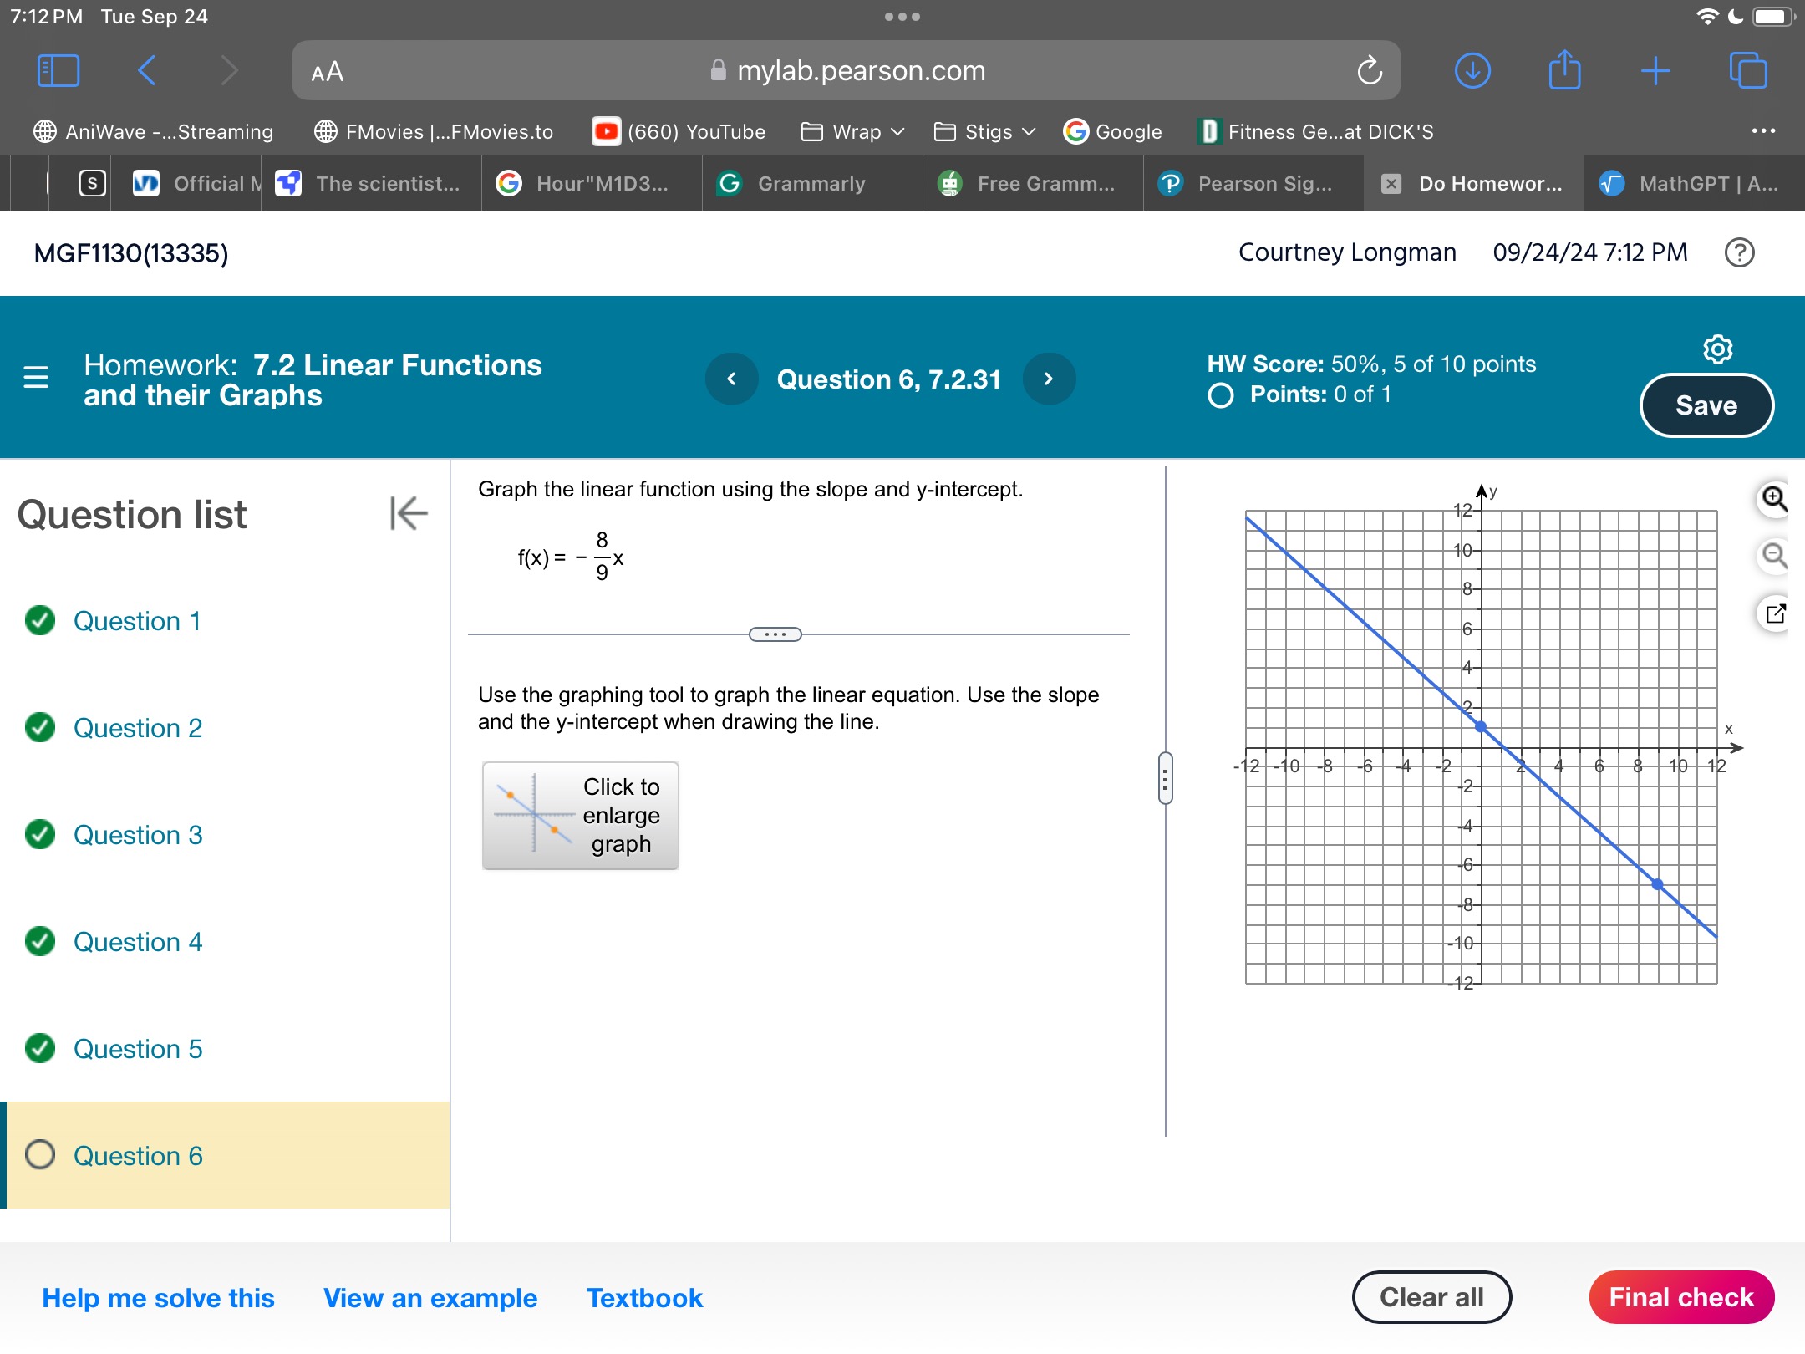
Task: Click the ellipsis divider expander below equation
Action: (775, 634)
